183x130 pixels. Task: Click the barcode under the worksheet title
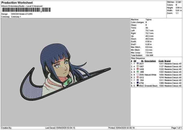click(26, 10)
